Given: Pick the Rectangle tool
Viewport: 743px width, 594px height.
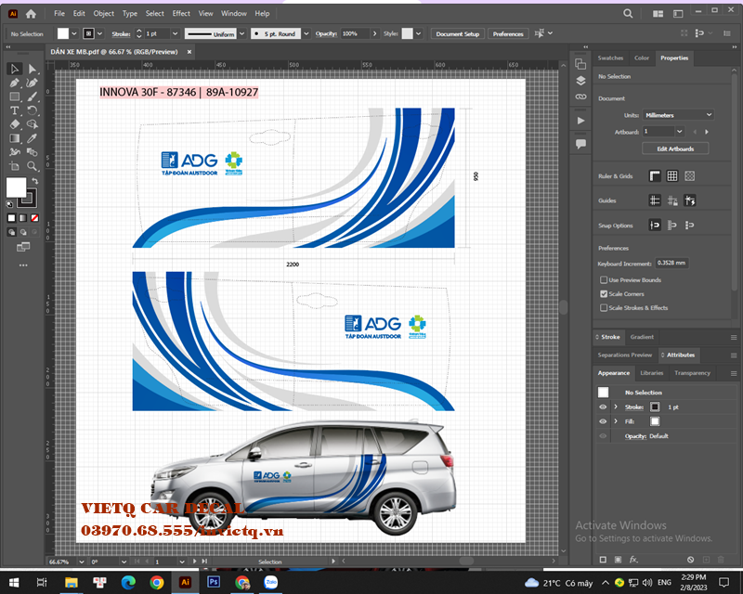Looking at the screenshot, I should [x=15, y=97].
